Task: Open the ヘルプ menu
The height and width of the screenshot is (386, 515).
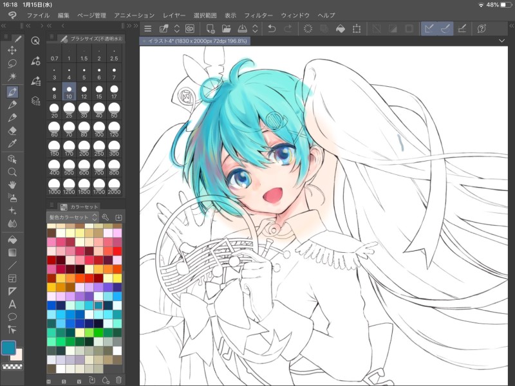Action: (x=326, y=15)
